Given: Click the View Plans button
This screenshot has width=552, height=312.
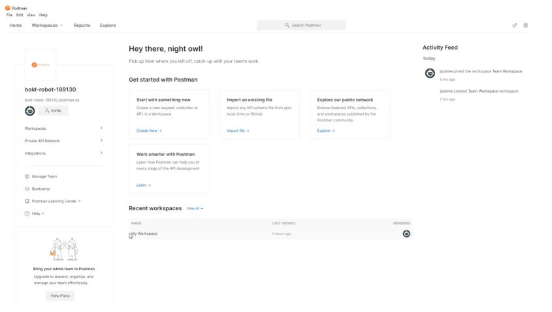Looking at the screenshot, I should point(60,296).
